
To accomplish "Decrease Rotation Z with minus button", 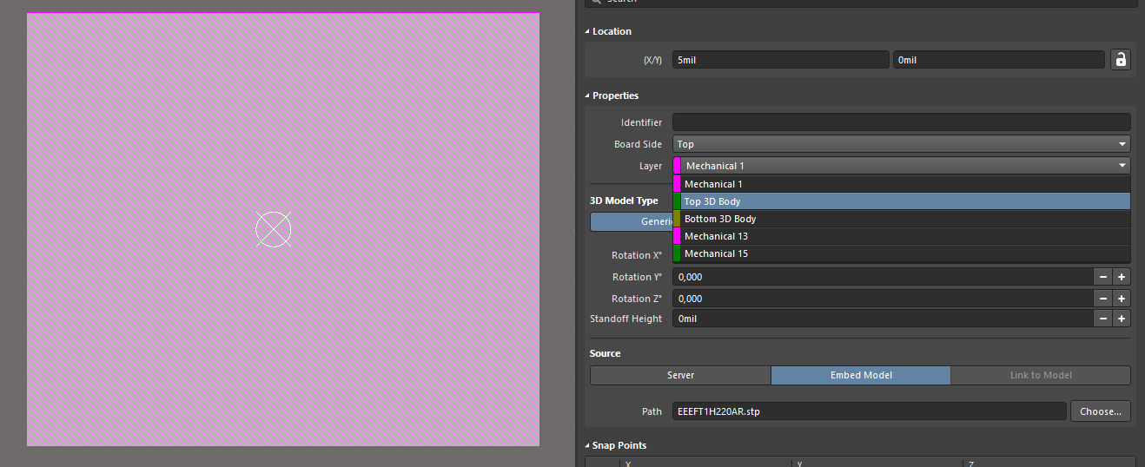I will pyautogui.click(x=1102, y=299).
